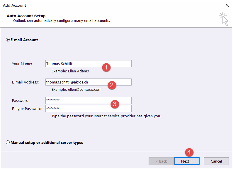This screenshot has height=169, width=233.
Task: Close the Add Account dialog
Action: [227, 5]
